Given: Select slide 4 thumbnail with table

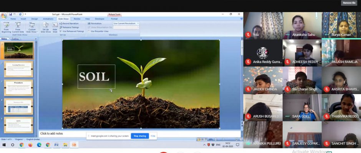Looking at the screenshot, I should (x=18, y=106).
